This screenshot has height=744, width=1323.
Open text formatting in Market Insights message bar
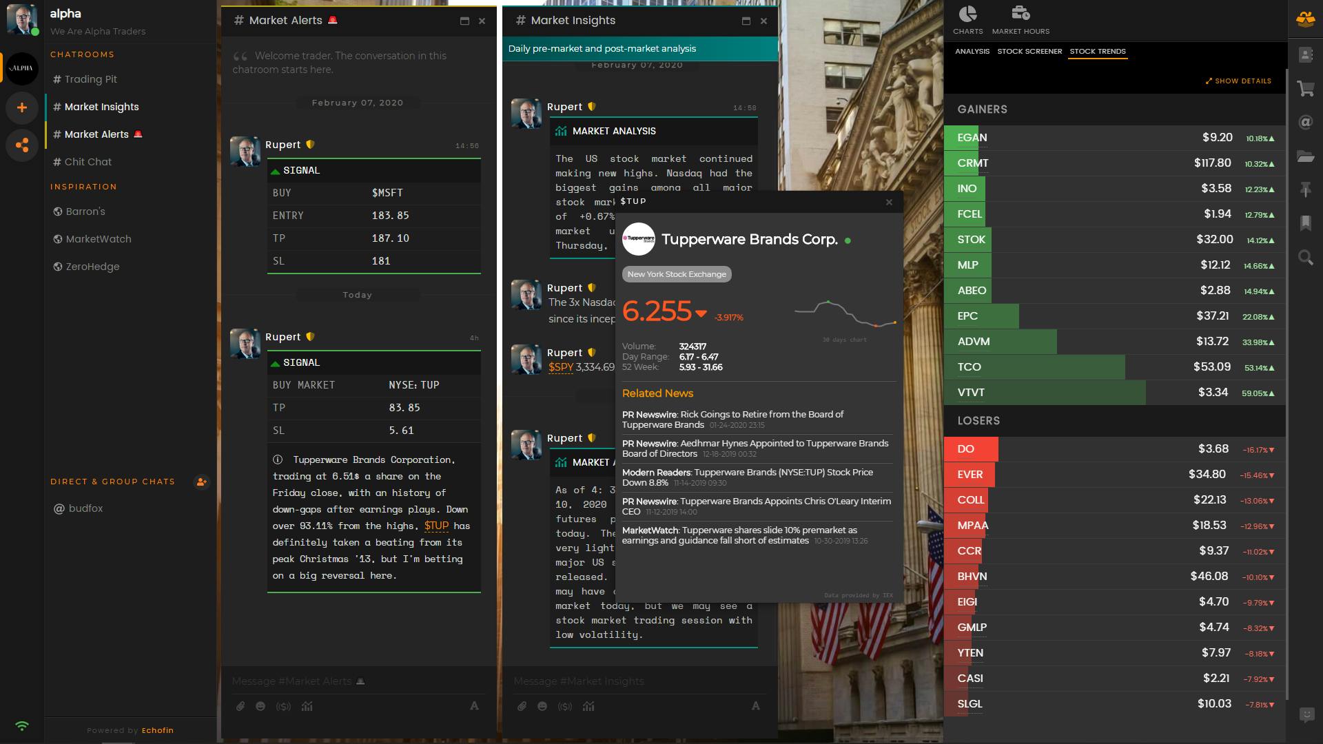(756, 706)
